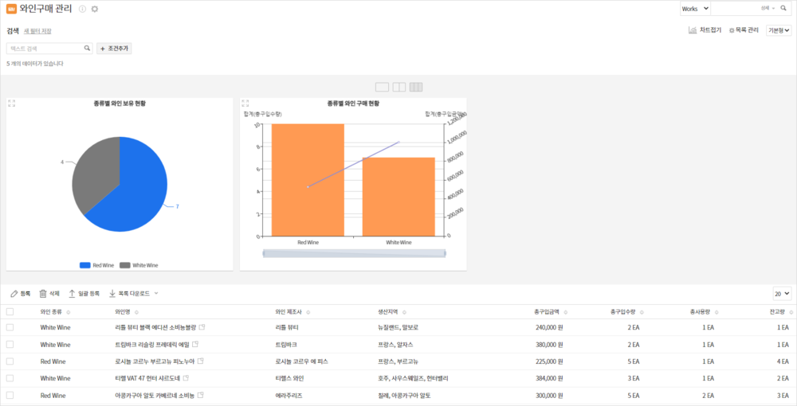Screen dimensions: 797x406
Task: Check the row checkbox for 트림바크 리슬링
Action: pyautogui.click(x=10, y=345)
